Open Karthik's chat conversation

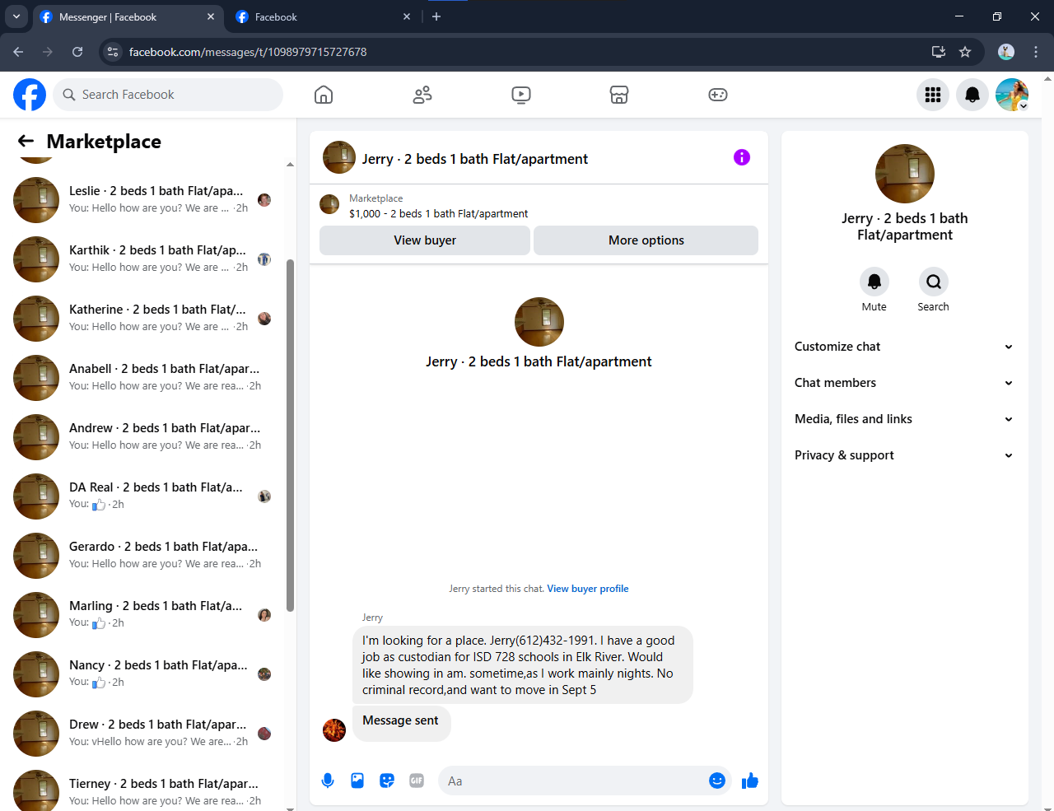pos(143,259)
